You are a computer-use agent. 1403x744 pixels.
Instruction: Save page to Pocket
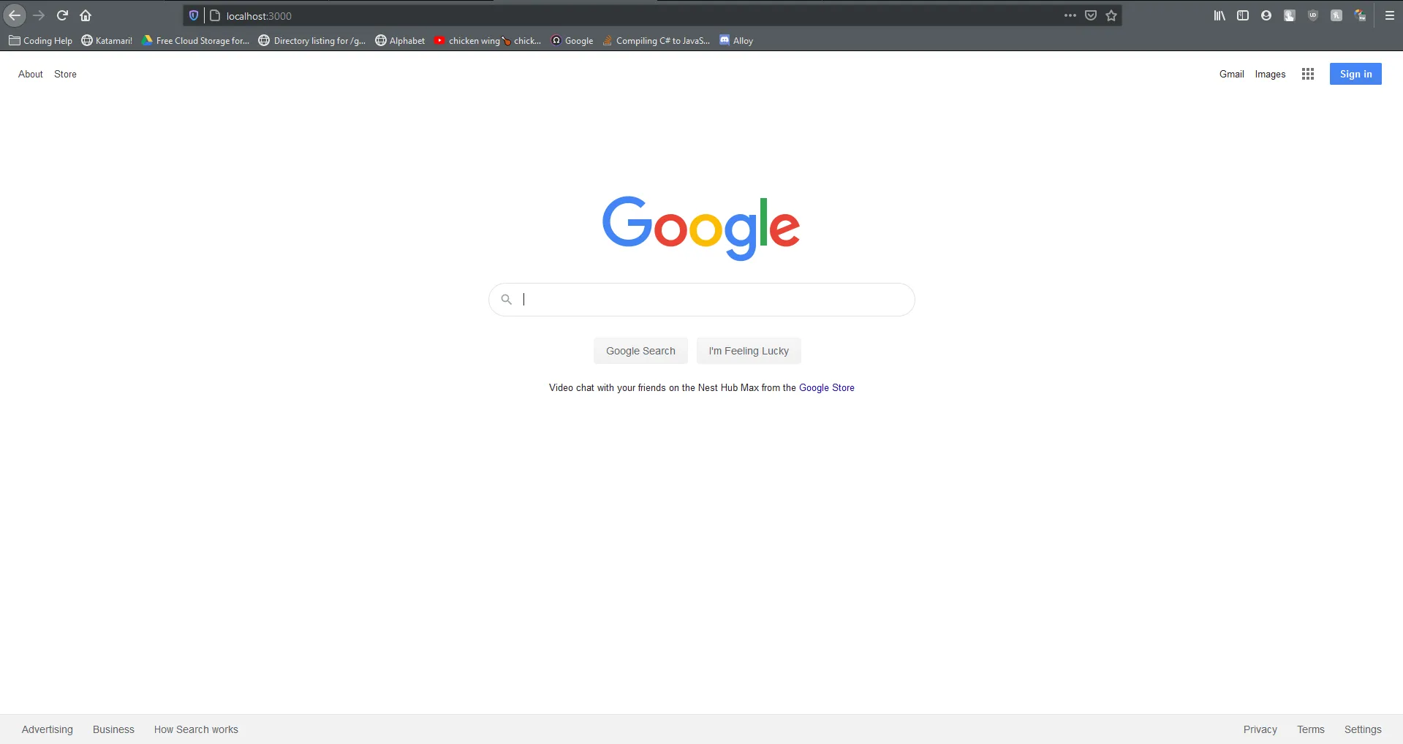1091,15
